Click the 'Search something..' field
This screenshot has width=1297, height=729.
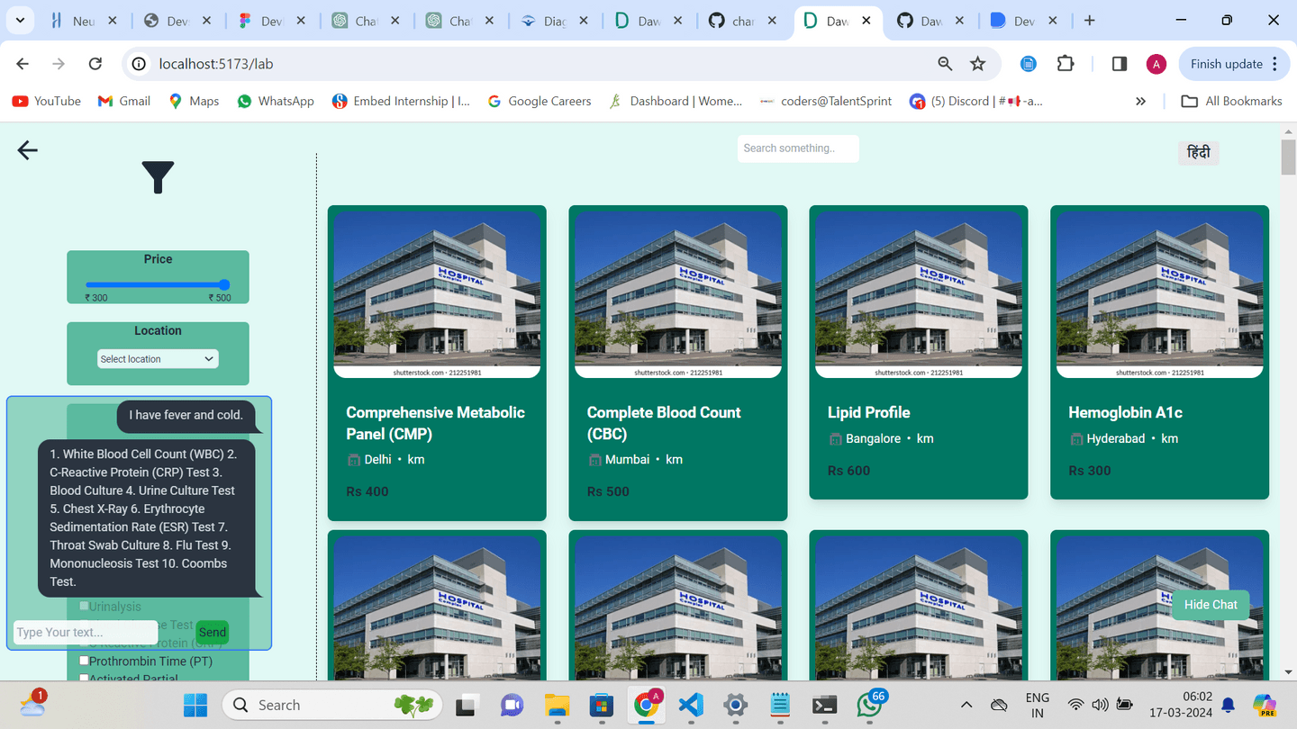(798, 148)
